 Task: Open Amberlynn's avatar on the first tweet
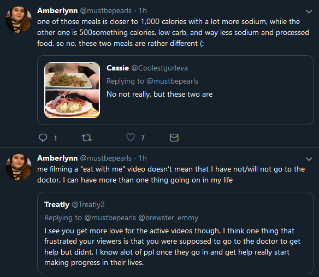[x=19, y=20]
